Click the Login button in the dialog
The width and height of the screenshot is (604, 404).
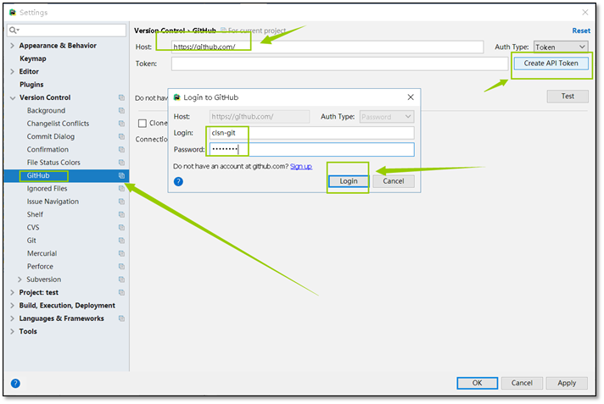click(349, 181)
